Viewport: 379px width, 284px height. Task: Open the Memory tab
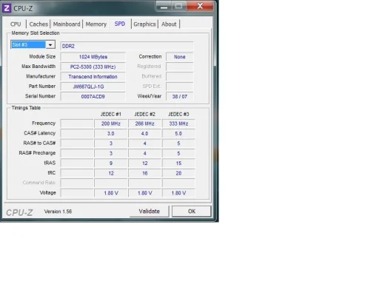click(x=96, y=24)
